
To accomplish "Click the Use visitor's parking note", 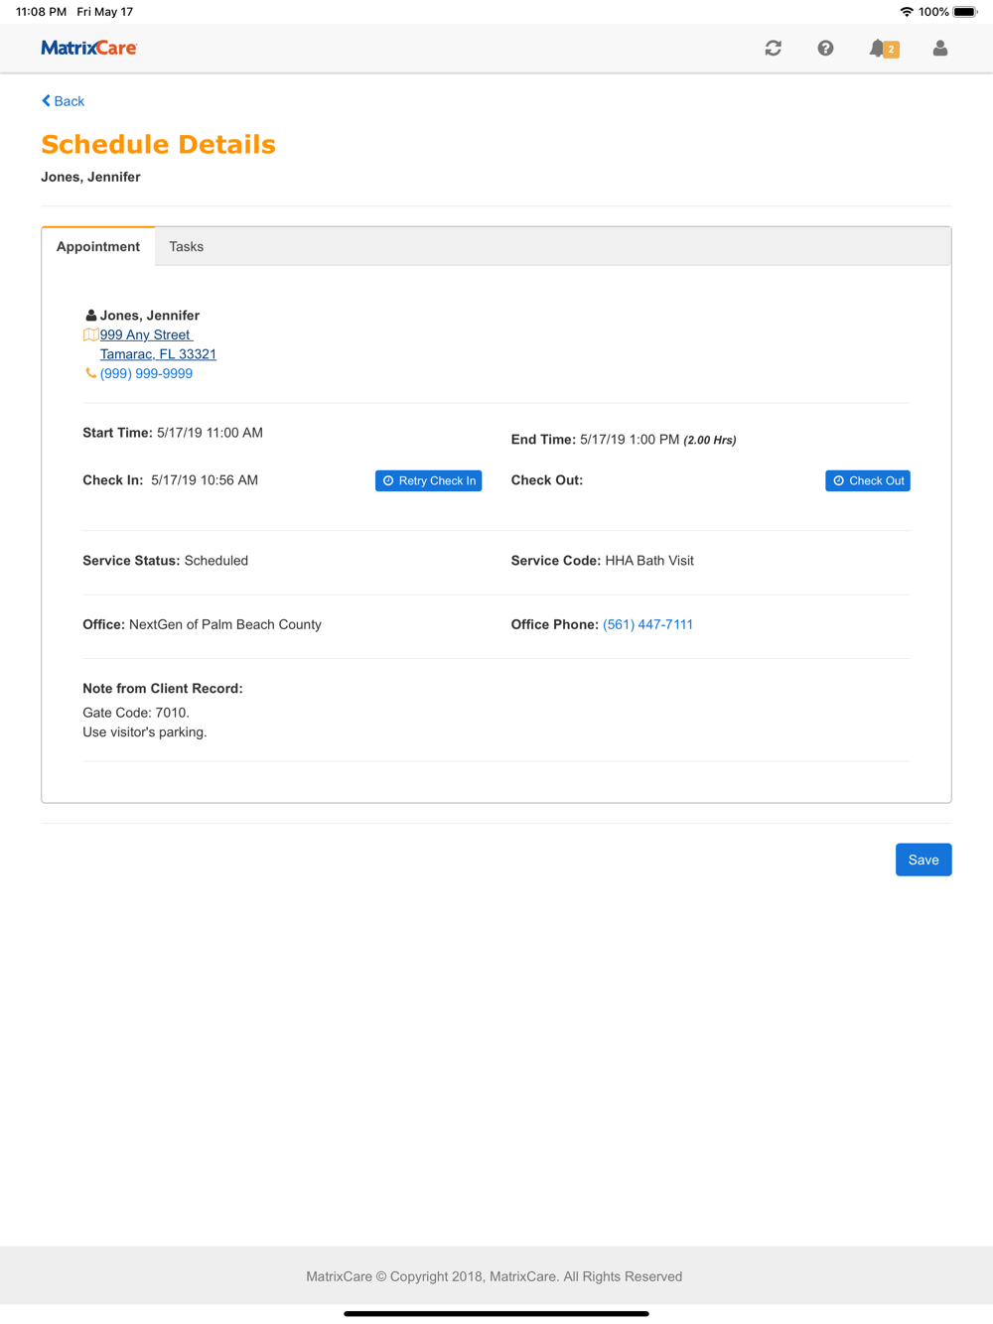I will point(145,732).
